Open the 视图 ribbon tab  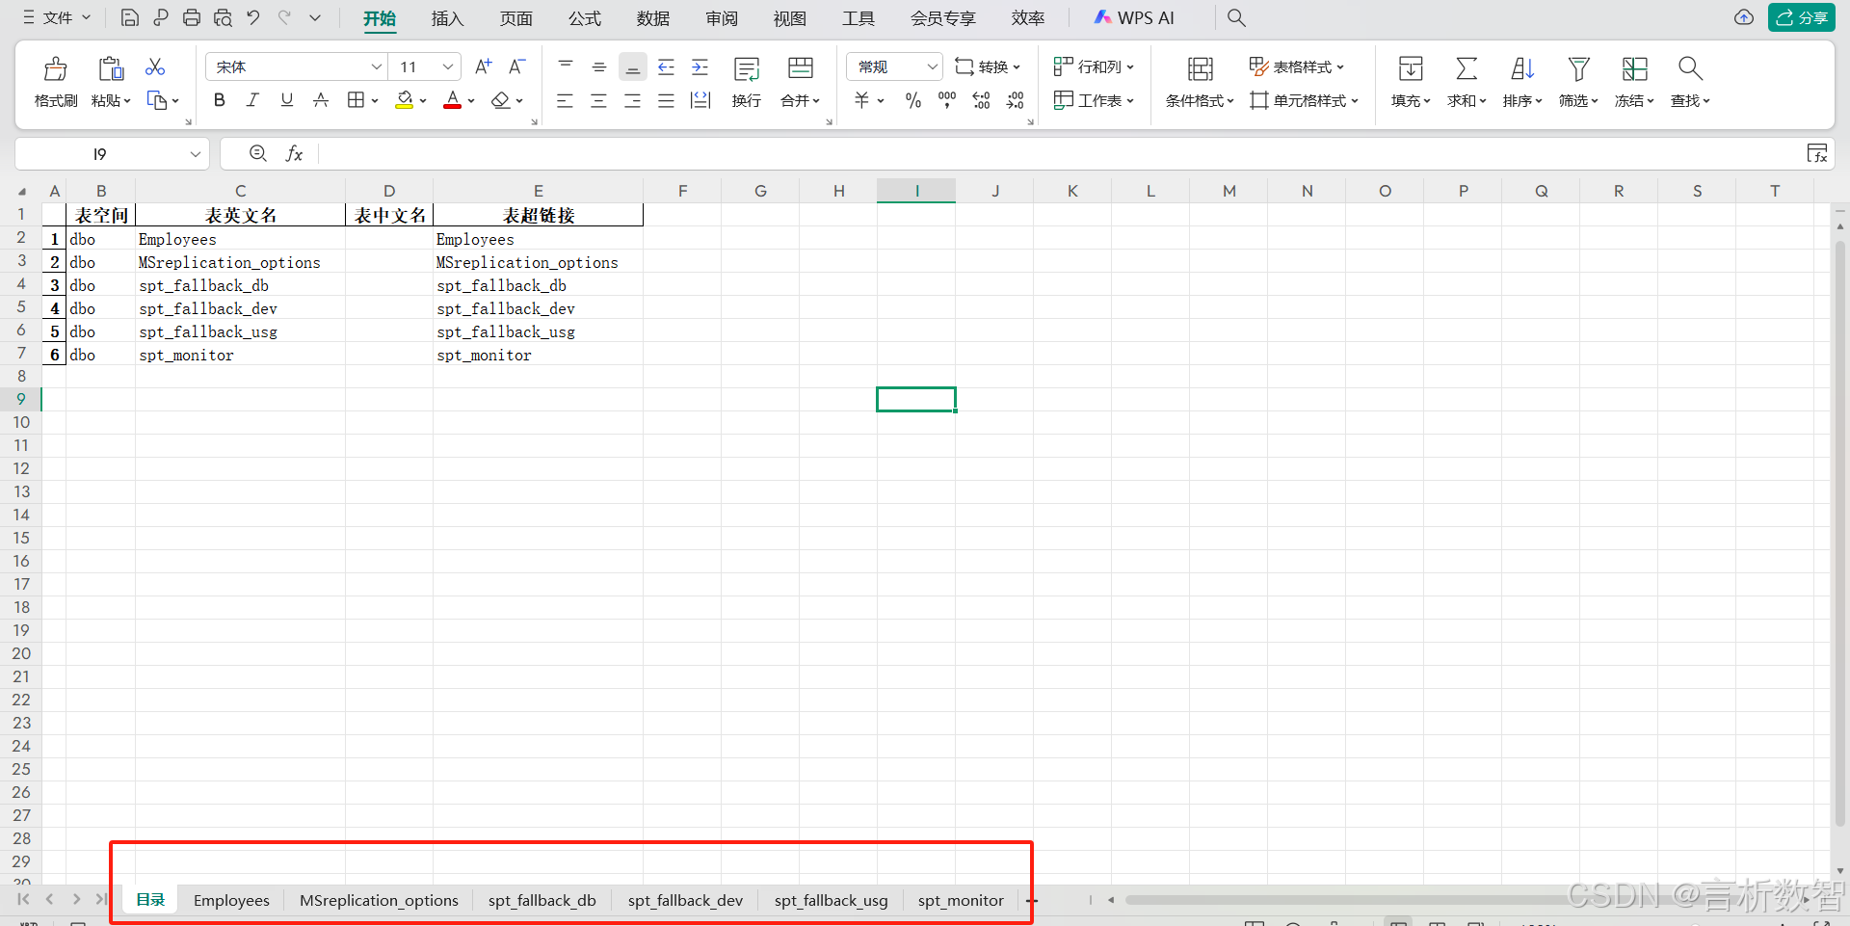pos(789,18)
